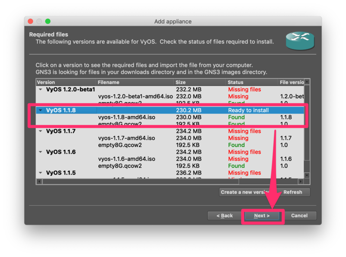The image size is (346, 257).
Task: Click scroll right arrow of horizontal scrollbar
Action: pyautogui.click(x=301, y=181)
